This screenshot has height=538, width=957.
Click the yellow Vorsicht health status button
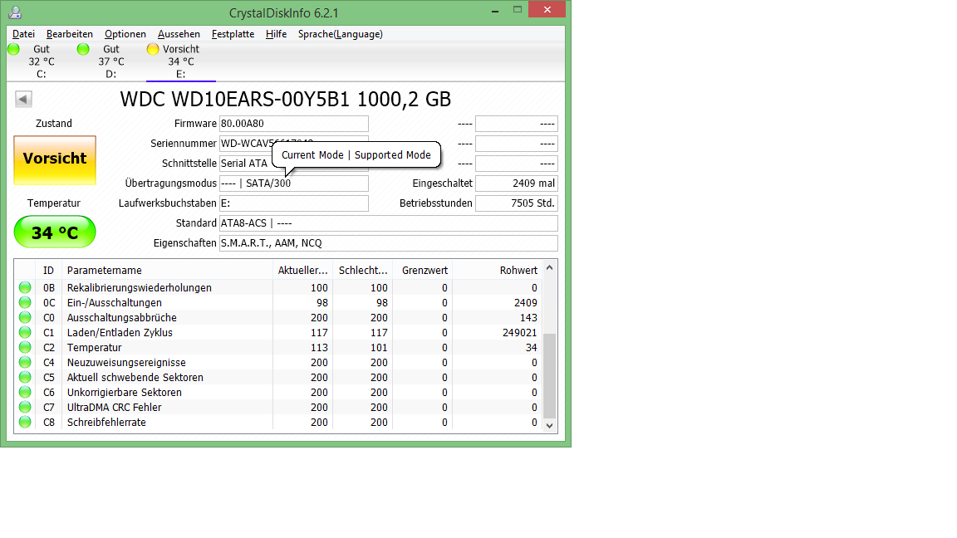coord(55,159)
